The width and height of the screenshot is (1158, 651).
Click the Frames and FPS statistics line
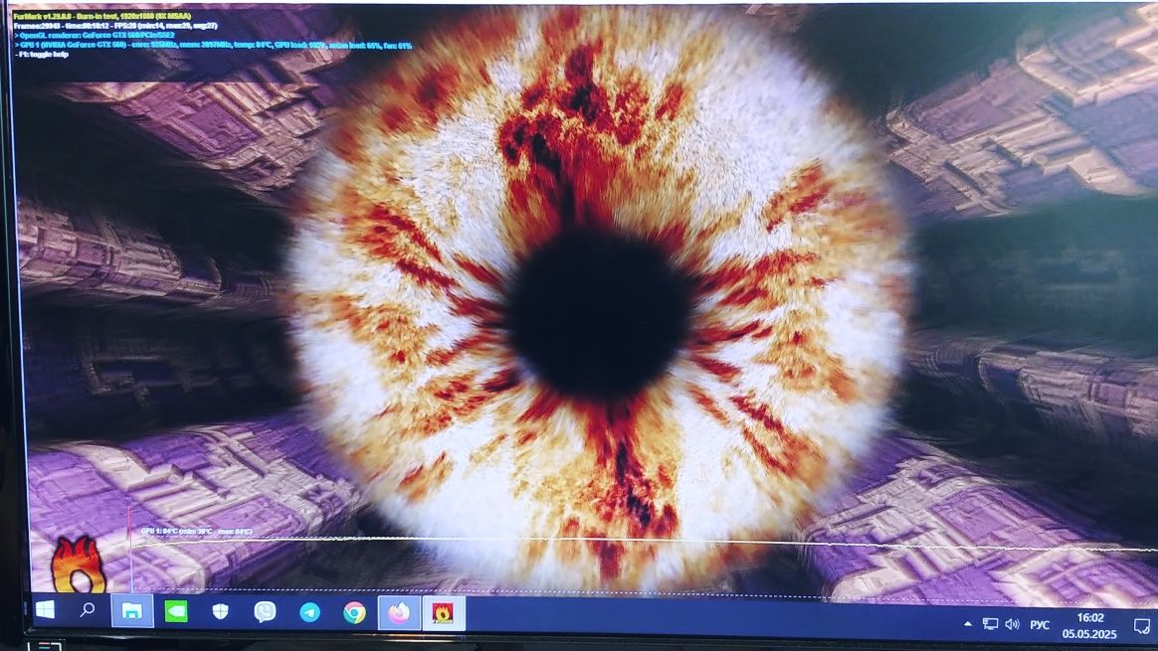click(x=115, y=25)
